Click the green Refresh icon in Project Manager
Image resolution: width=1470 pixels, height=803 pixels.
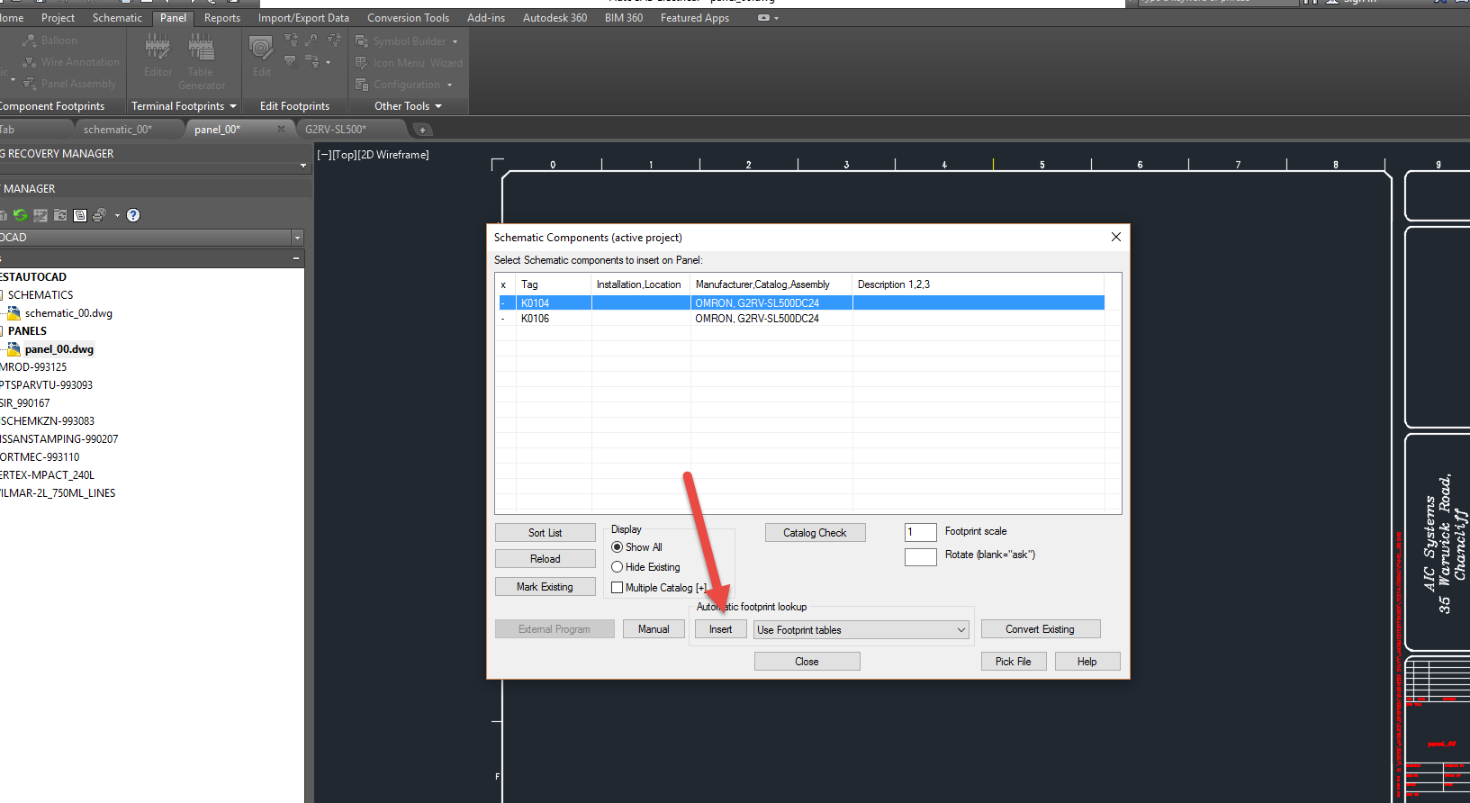pos(20,215)
